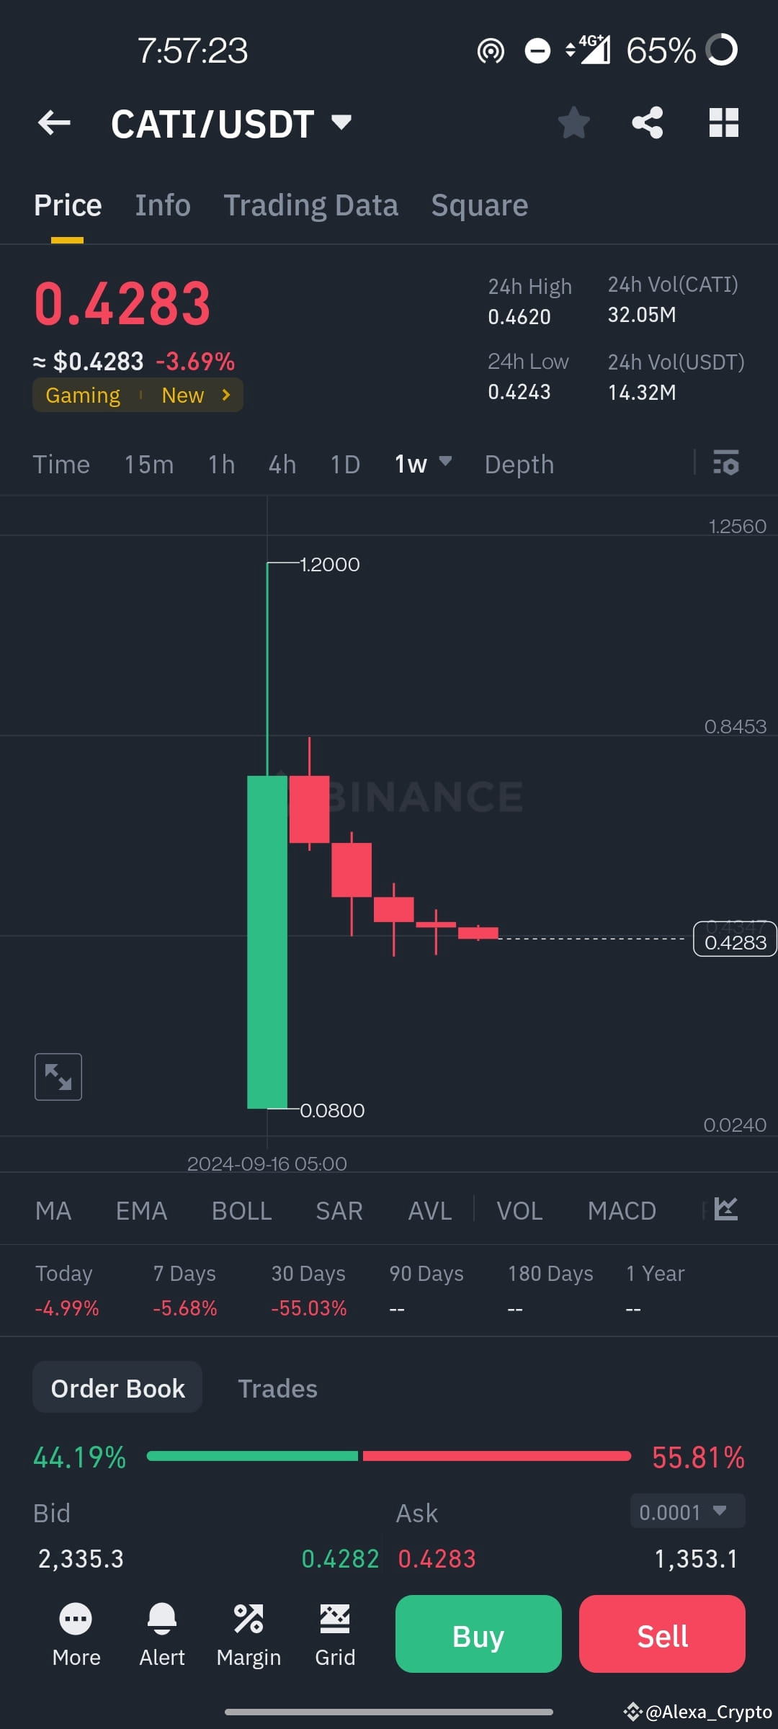Screen dimensions: 778x1729
Task: Expand the chart to fullscreen mode
Action: (x=58, y=1076)
